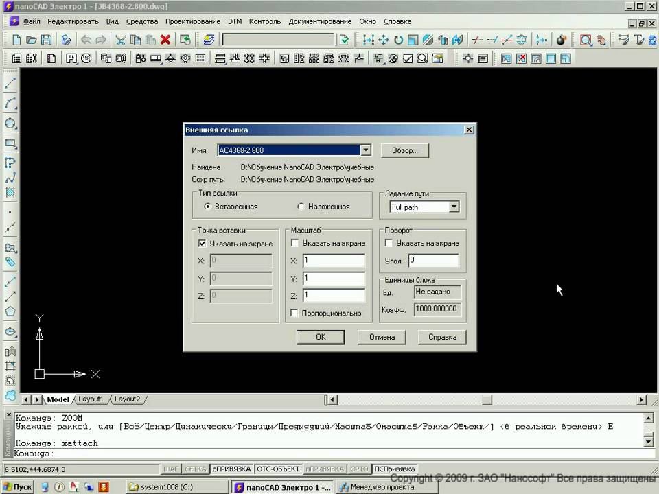Click the 118 numbered circle icon
Viewport: 659px width, 494px height.
[x=86, y=58]
